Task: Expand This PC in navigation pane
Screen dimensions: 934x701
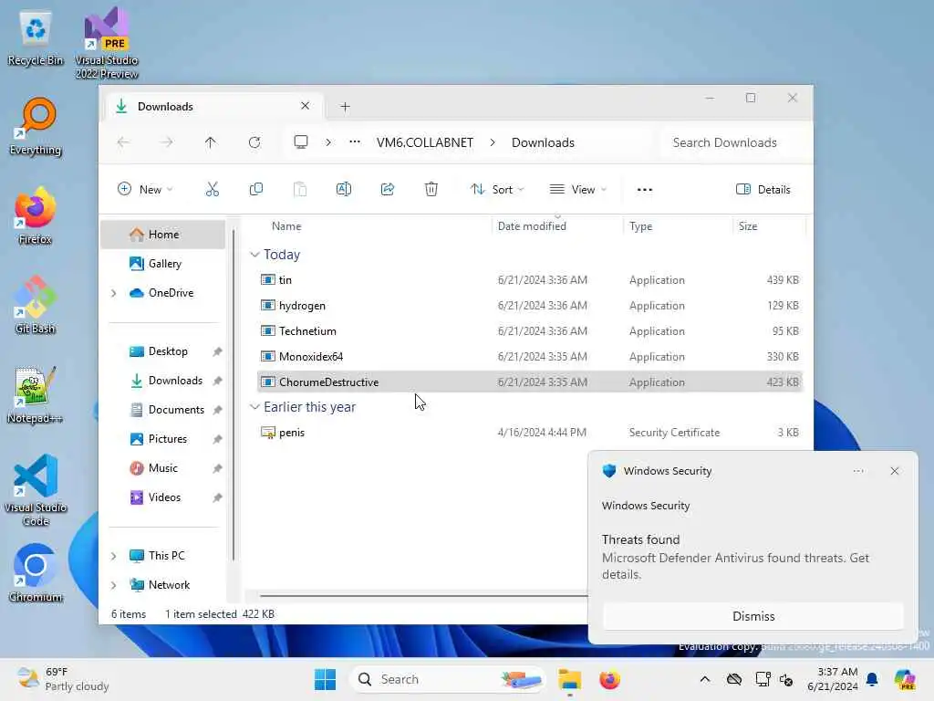Action: 113,556
